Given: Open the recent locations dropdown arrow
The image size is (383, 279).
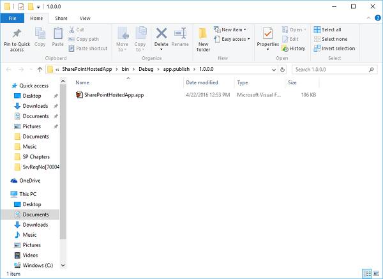Looking at the screenshot, I should point(31,70).
